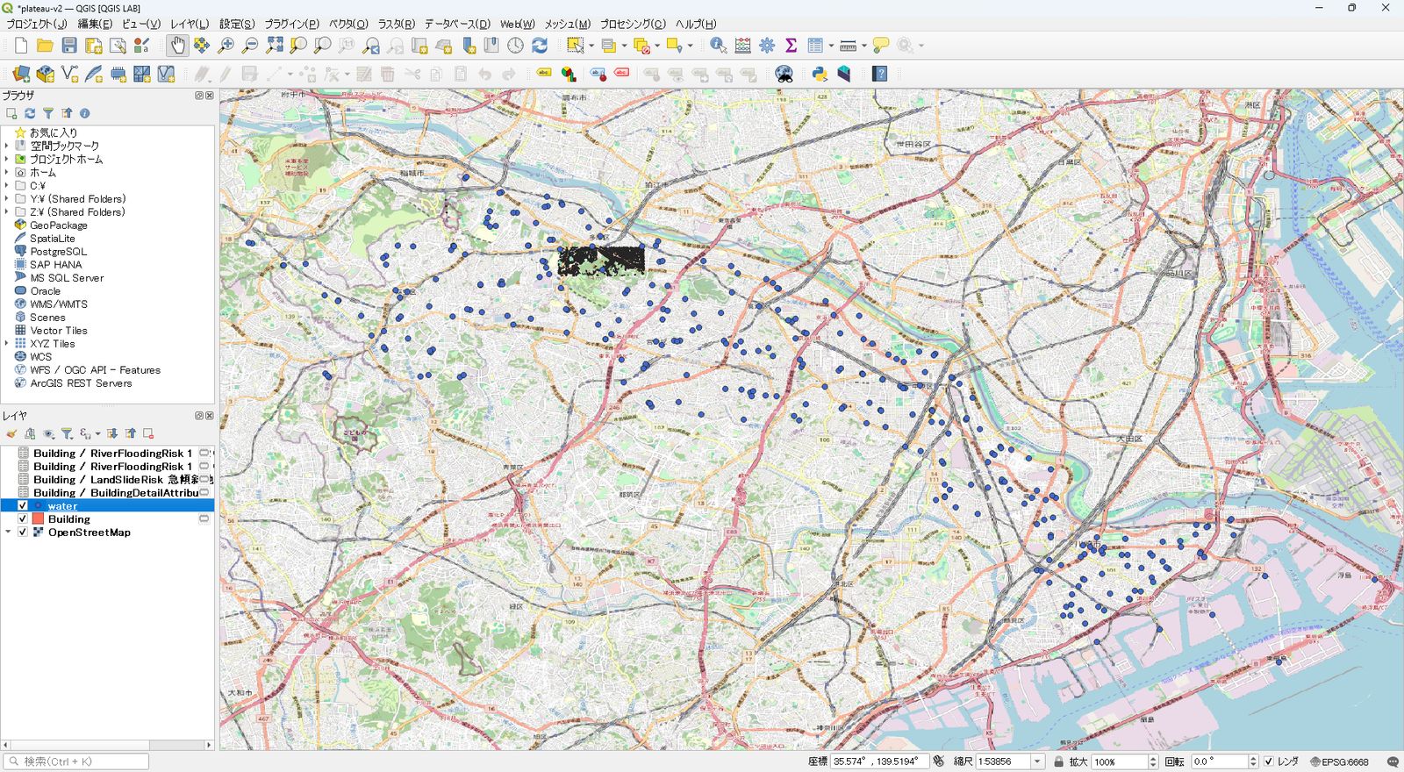Uncheck the Building layer visibility
The width and height of the screenshot is (1404, 772).
[x=23, y=519]
